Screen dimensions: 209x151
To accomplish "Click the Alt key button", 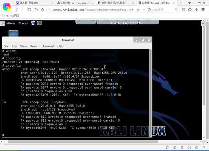I will (149, 21).
